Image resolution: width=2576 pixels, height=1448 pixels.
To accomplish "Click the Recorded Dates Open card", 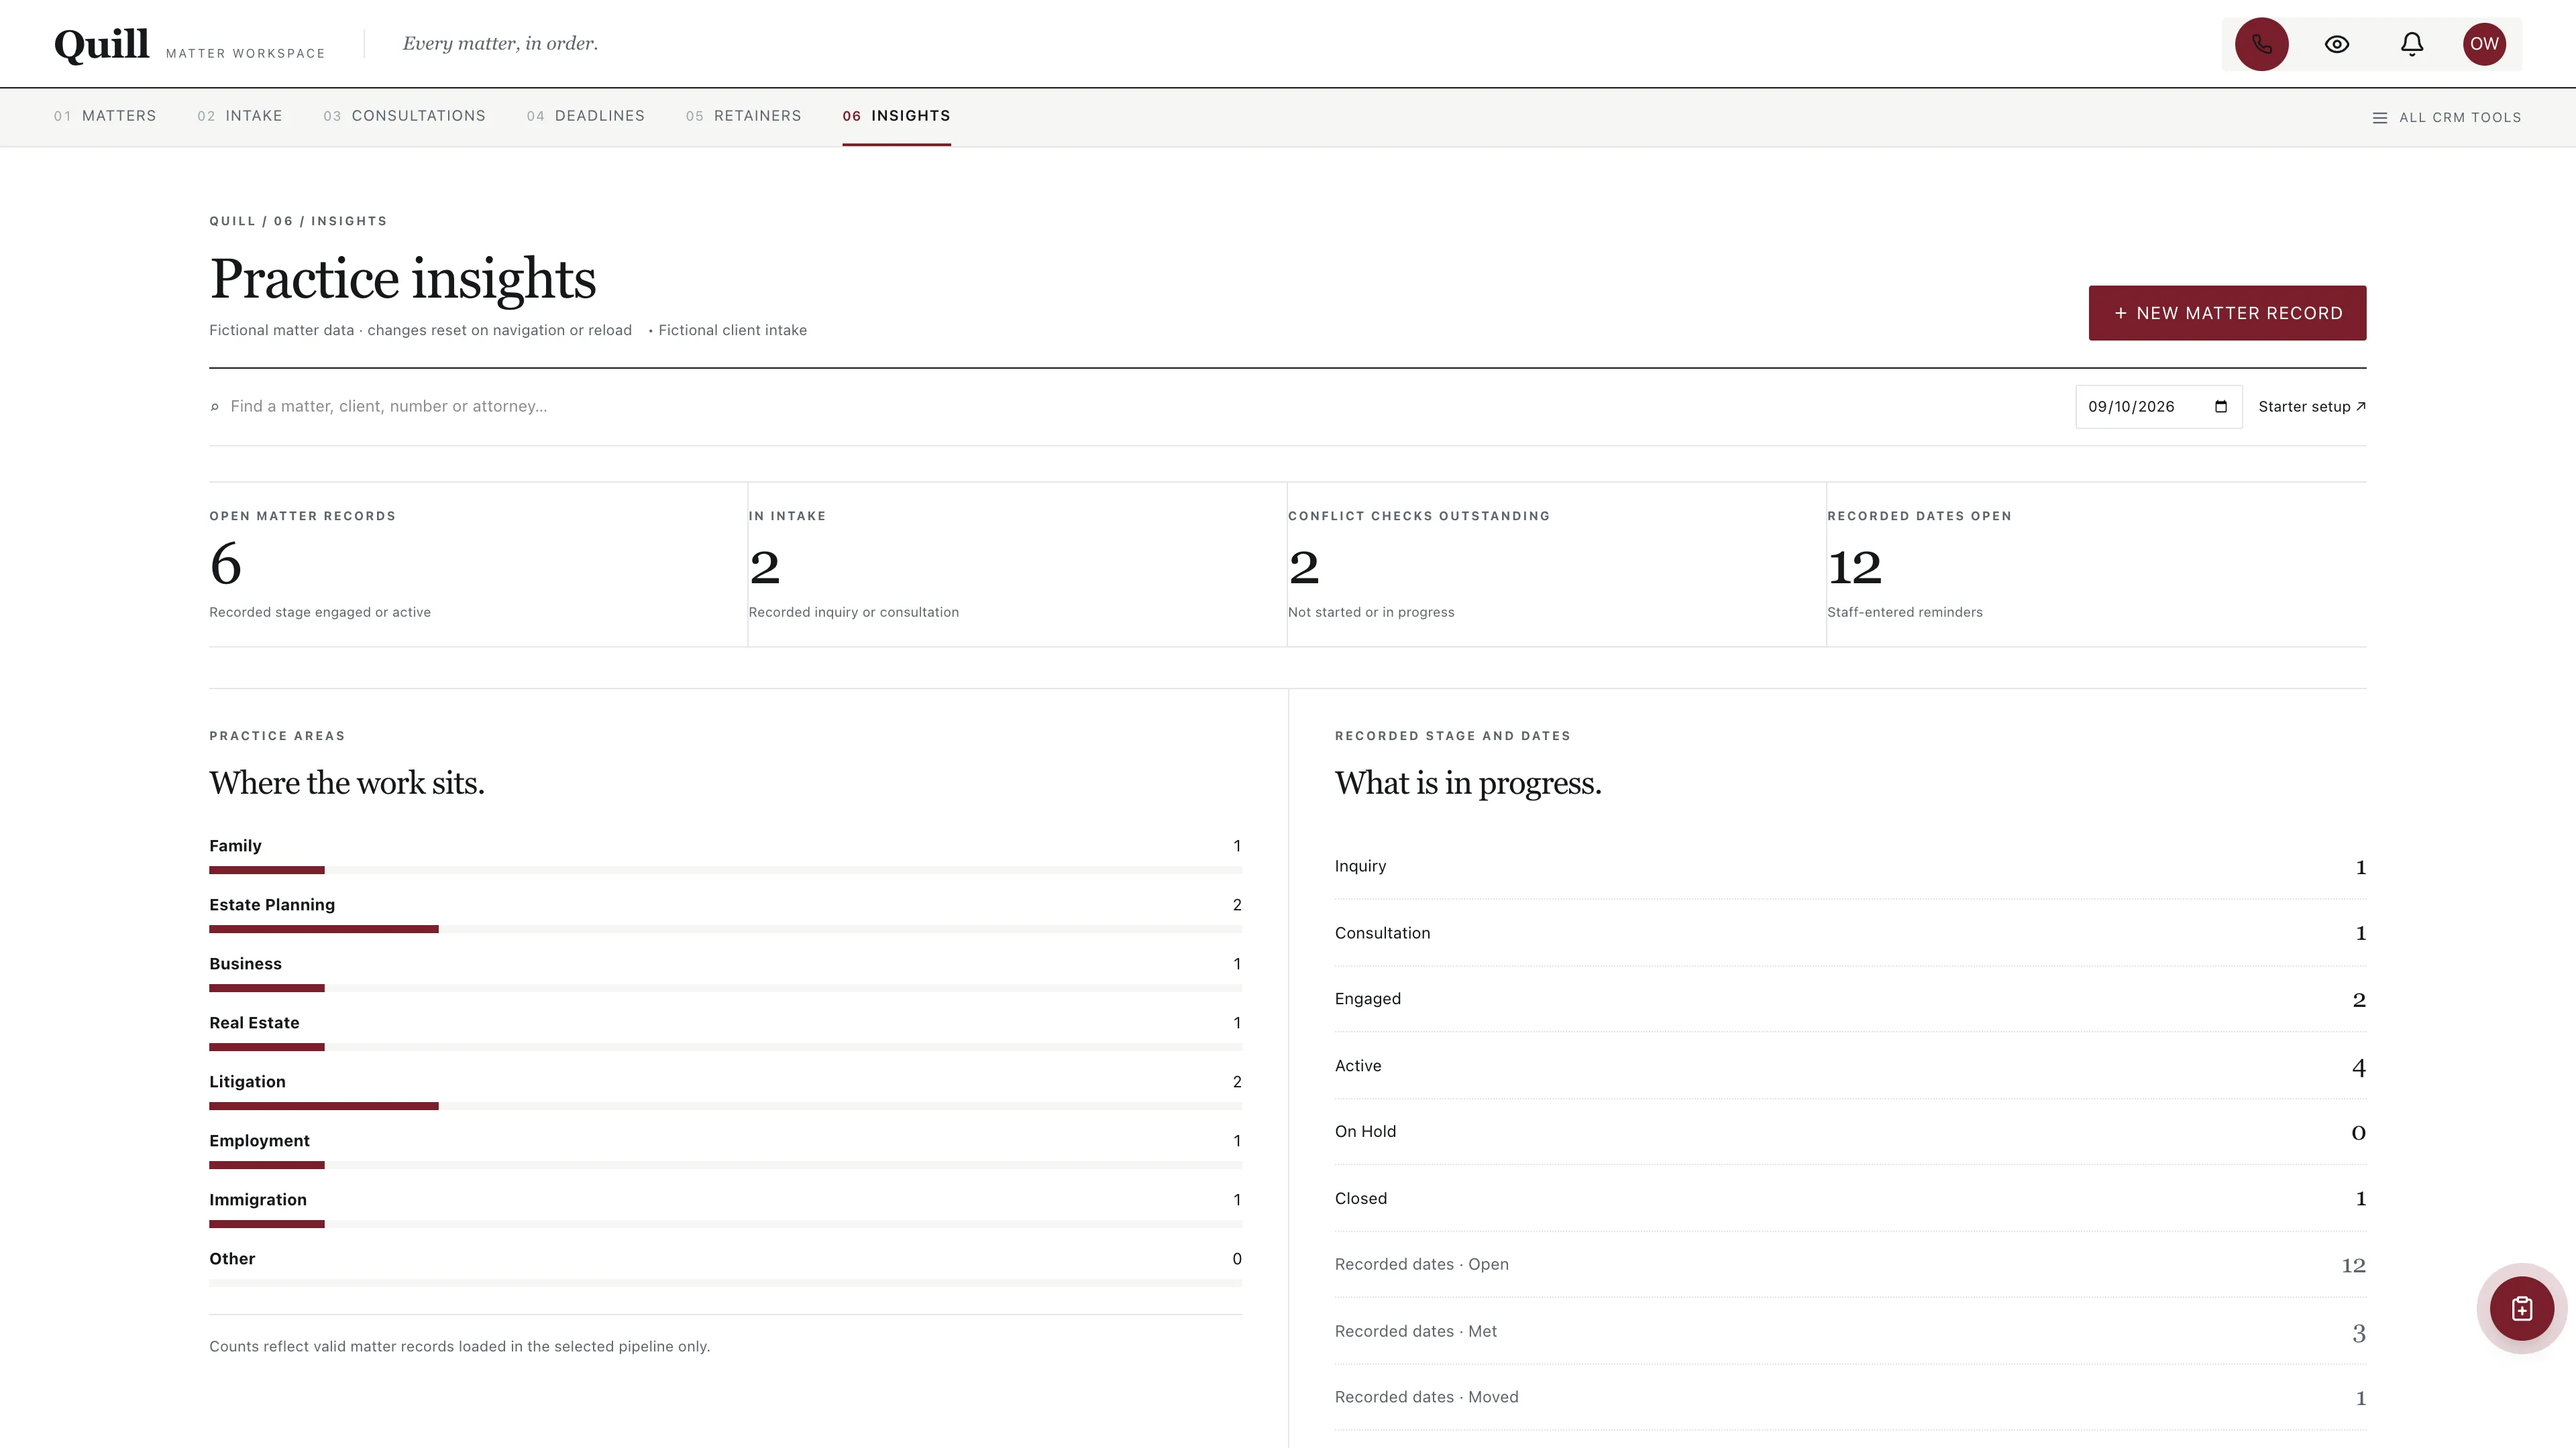I will (x=2096, y=564).
